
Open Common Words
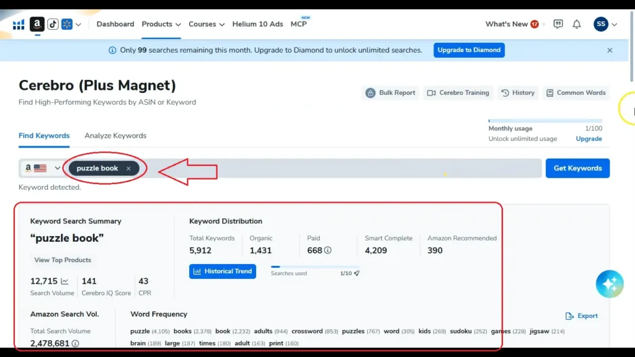point(576,93)
